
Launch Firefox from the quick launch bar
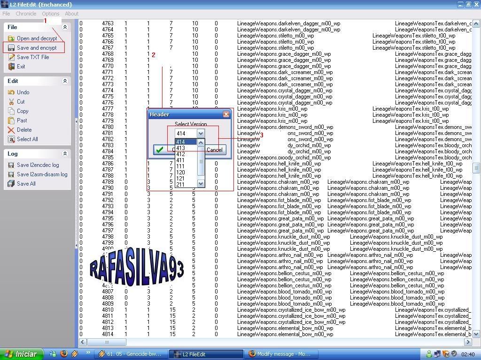point(64,353)
